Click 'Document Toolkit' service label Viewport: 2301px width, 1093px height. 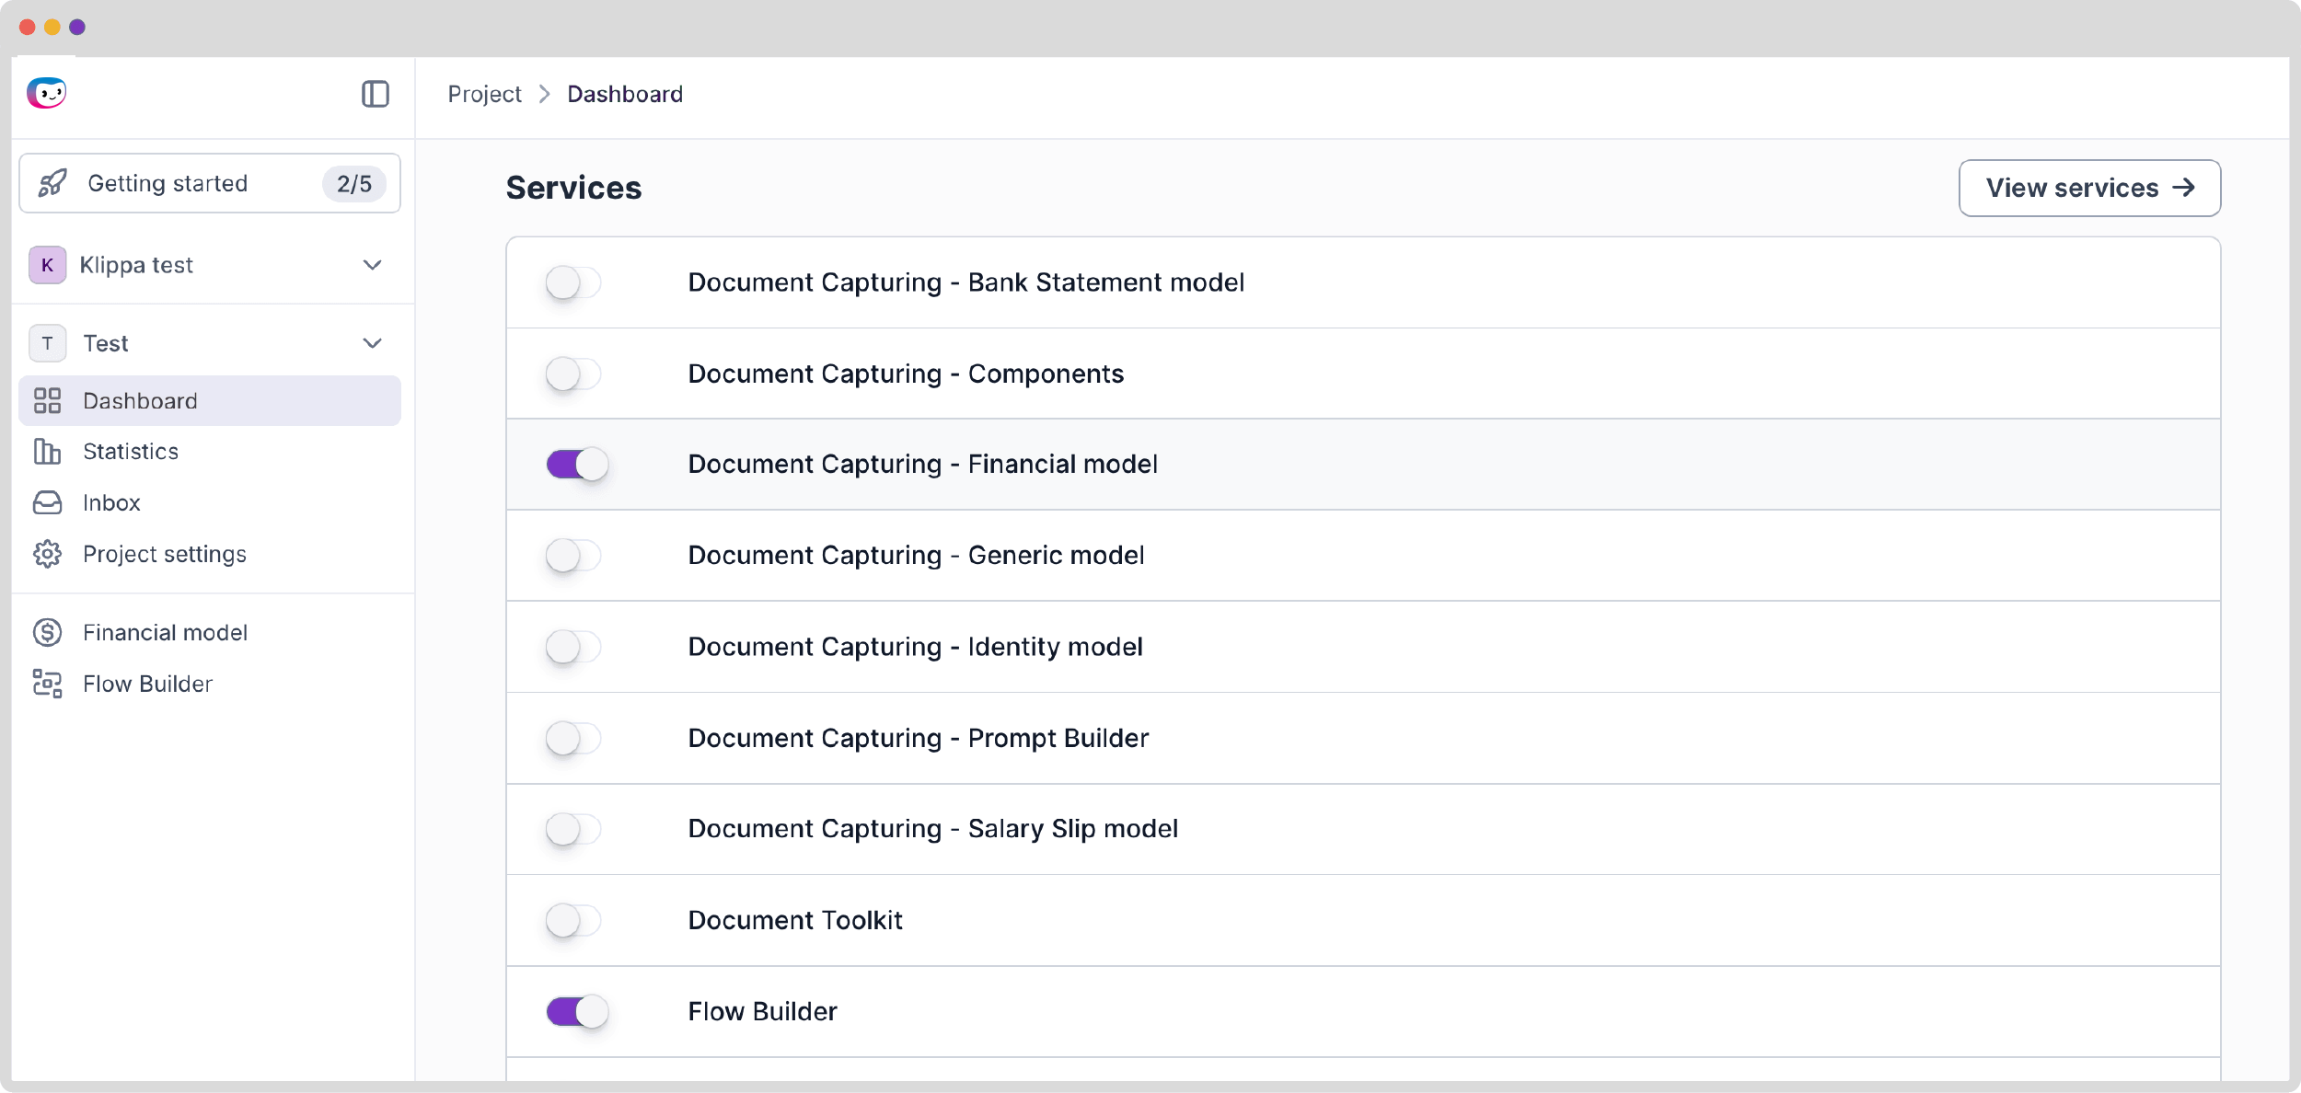click(x=795, y=919)
